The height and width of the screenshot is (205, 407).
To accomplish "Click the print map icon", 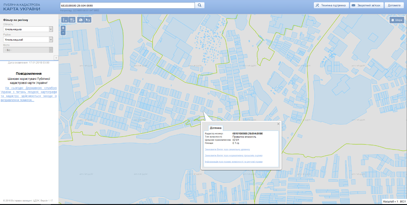I will (81, 20).
